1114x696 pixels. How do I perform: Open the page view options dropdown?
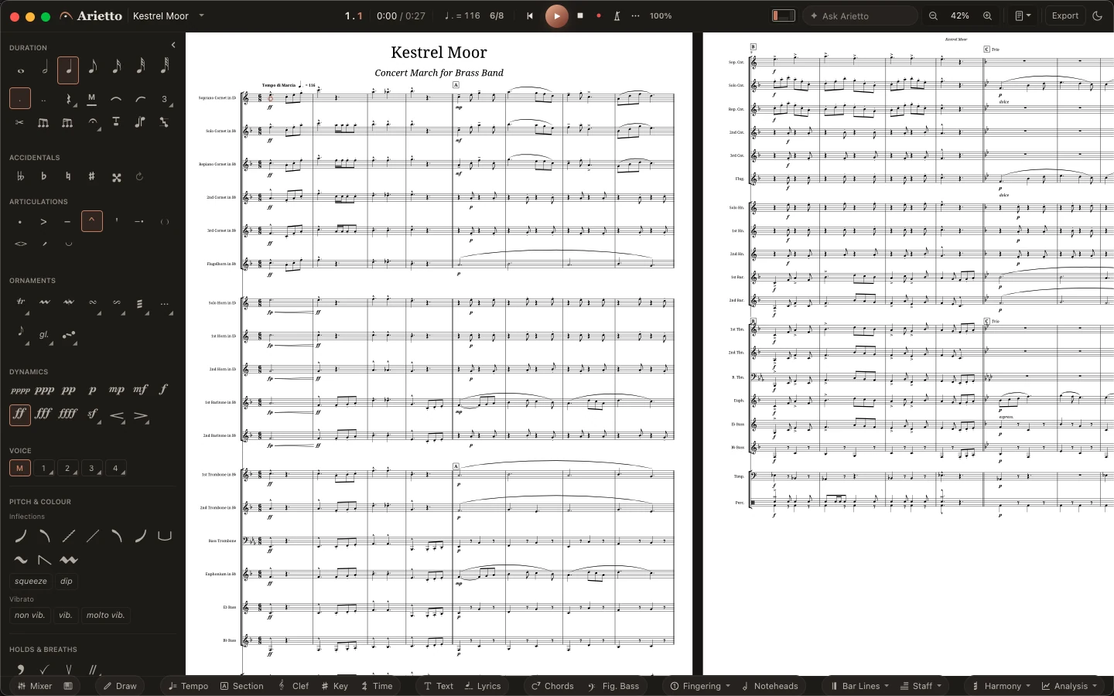pos(1023,15)
